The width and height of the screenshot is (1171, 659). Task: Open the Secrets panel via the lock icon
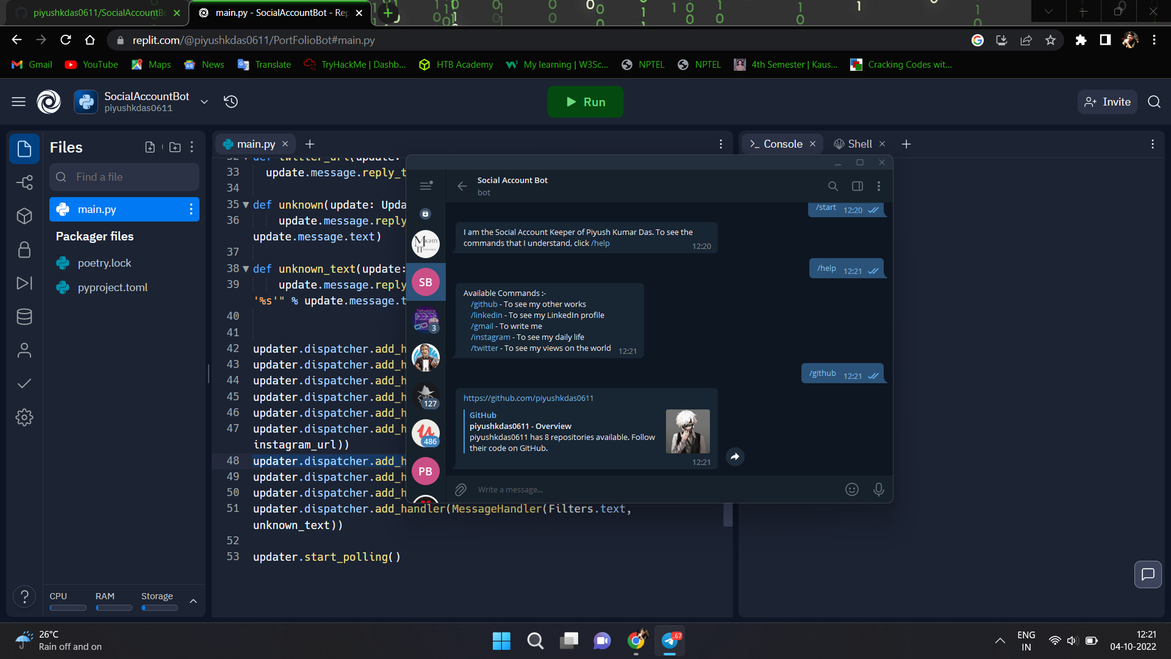(x=24, y=250)
